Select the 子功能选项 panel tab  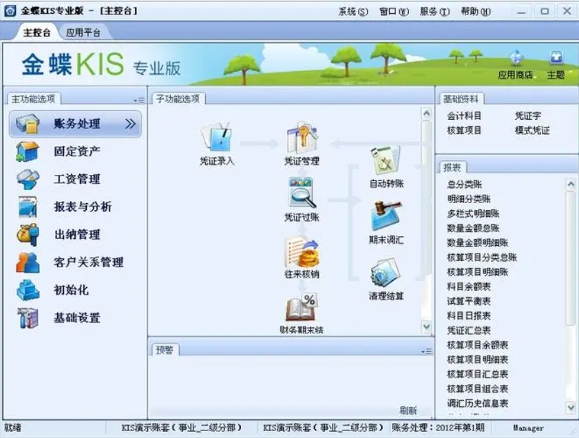[178, 98]
